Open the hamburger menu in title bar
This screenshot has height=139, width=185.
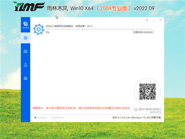(147, 20)
